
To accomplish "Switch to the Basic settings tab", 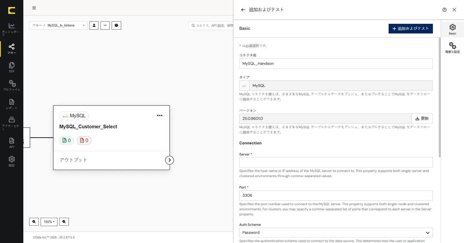I will tap(452, 29).
